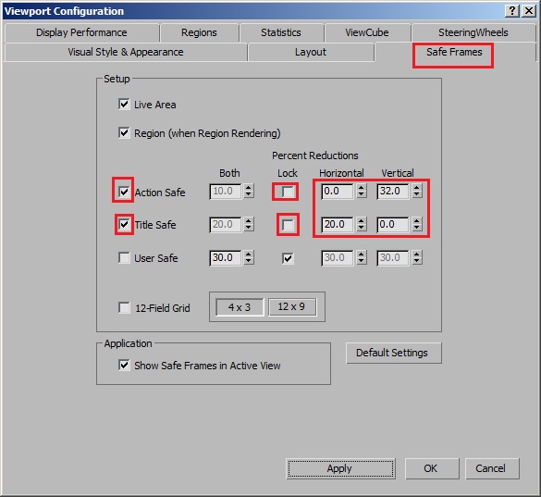This screenshot has height=497, width=541.
Task: Uncheck the User Safe Lock checkbox
Action: (288, 258)
